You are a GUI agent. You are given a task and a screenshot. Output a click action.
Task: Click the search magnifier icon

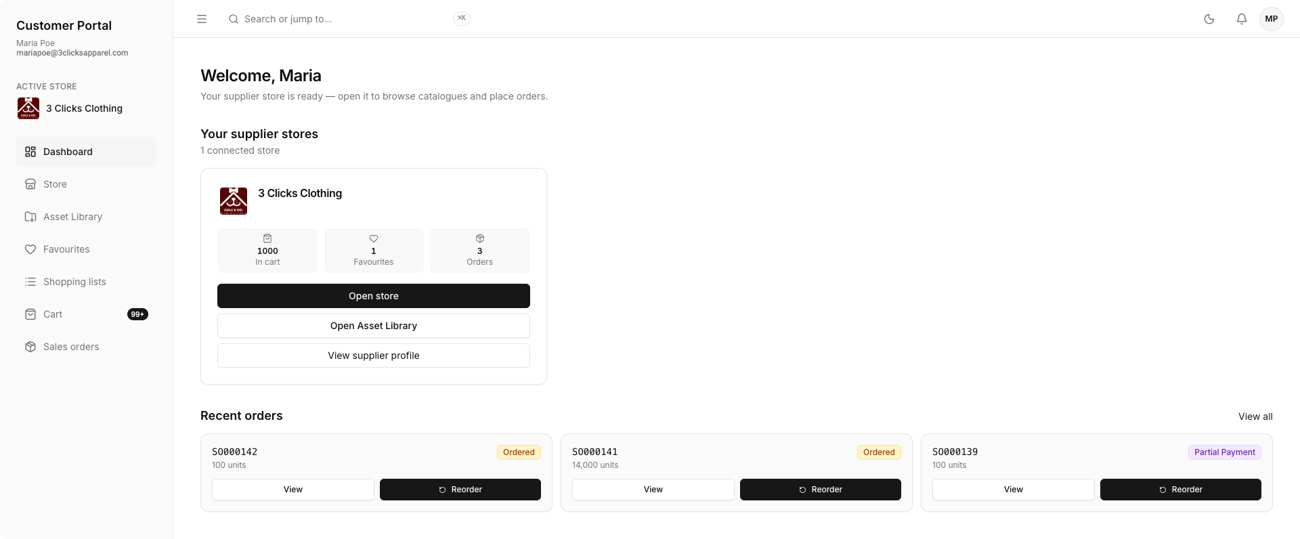[234, 19]
